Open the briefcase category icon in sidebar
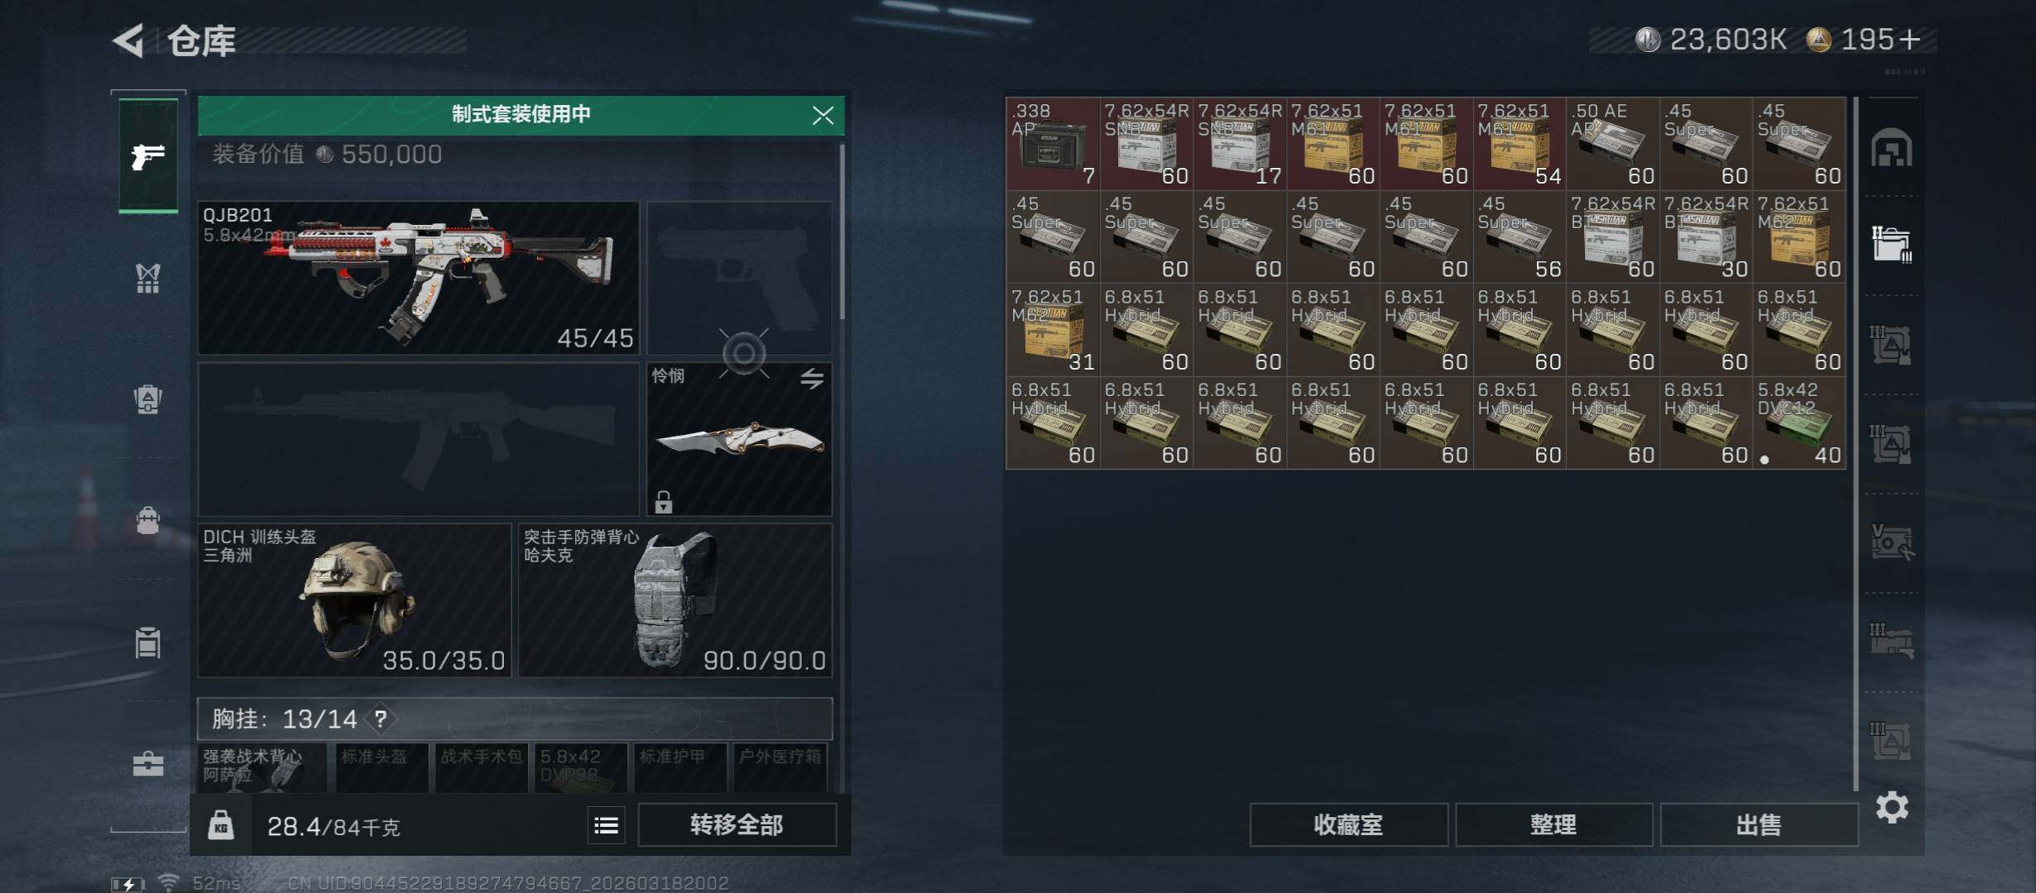This screenshot has width=2036, height=893. [148, 763]
